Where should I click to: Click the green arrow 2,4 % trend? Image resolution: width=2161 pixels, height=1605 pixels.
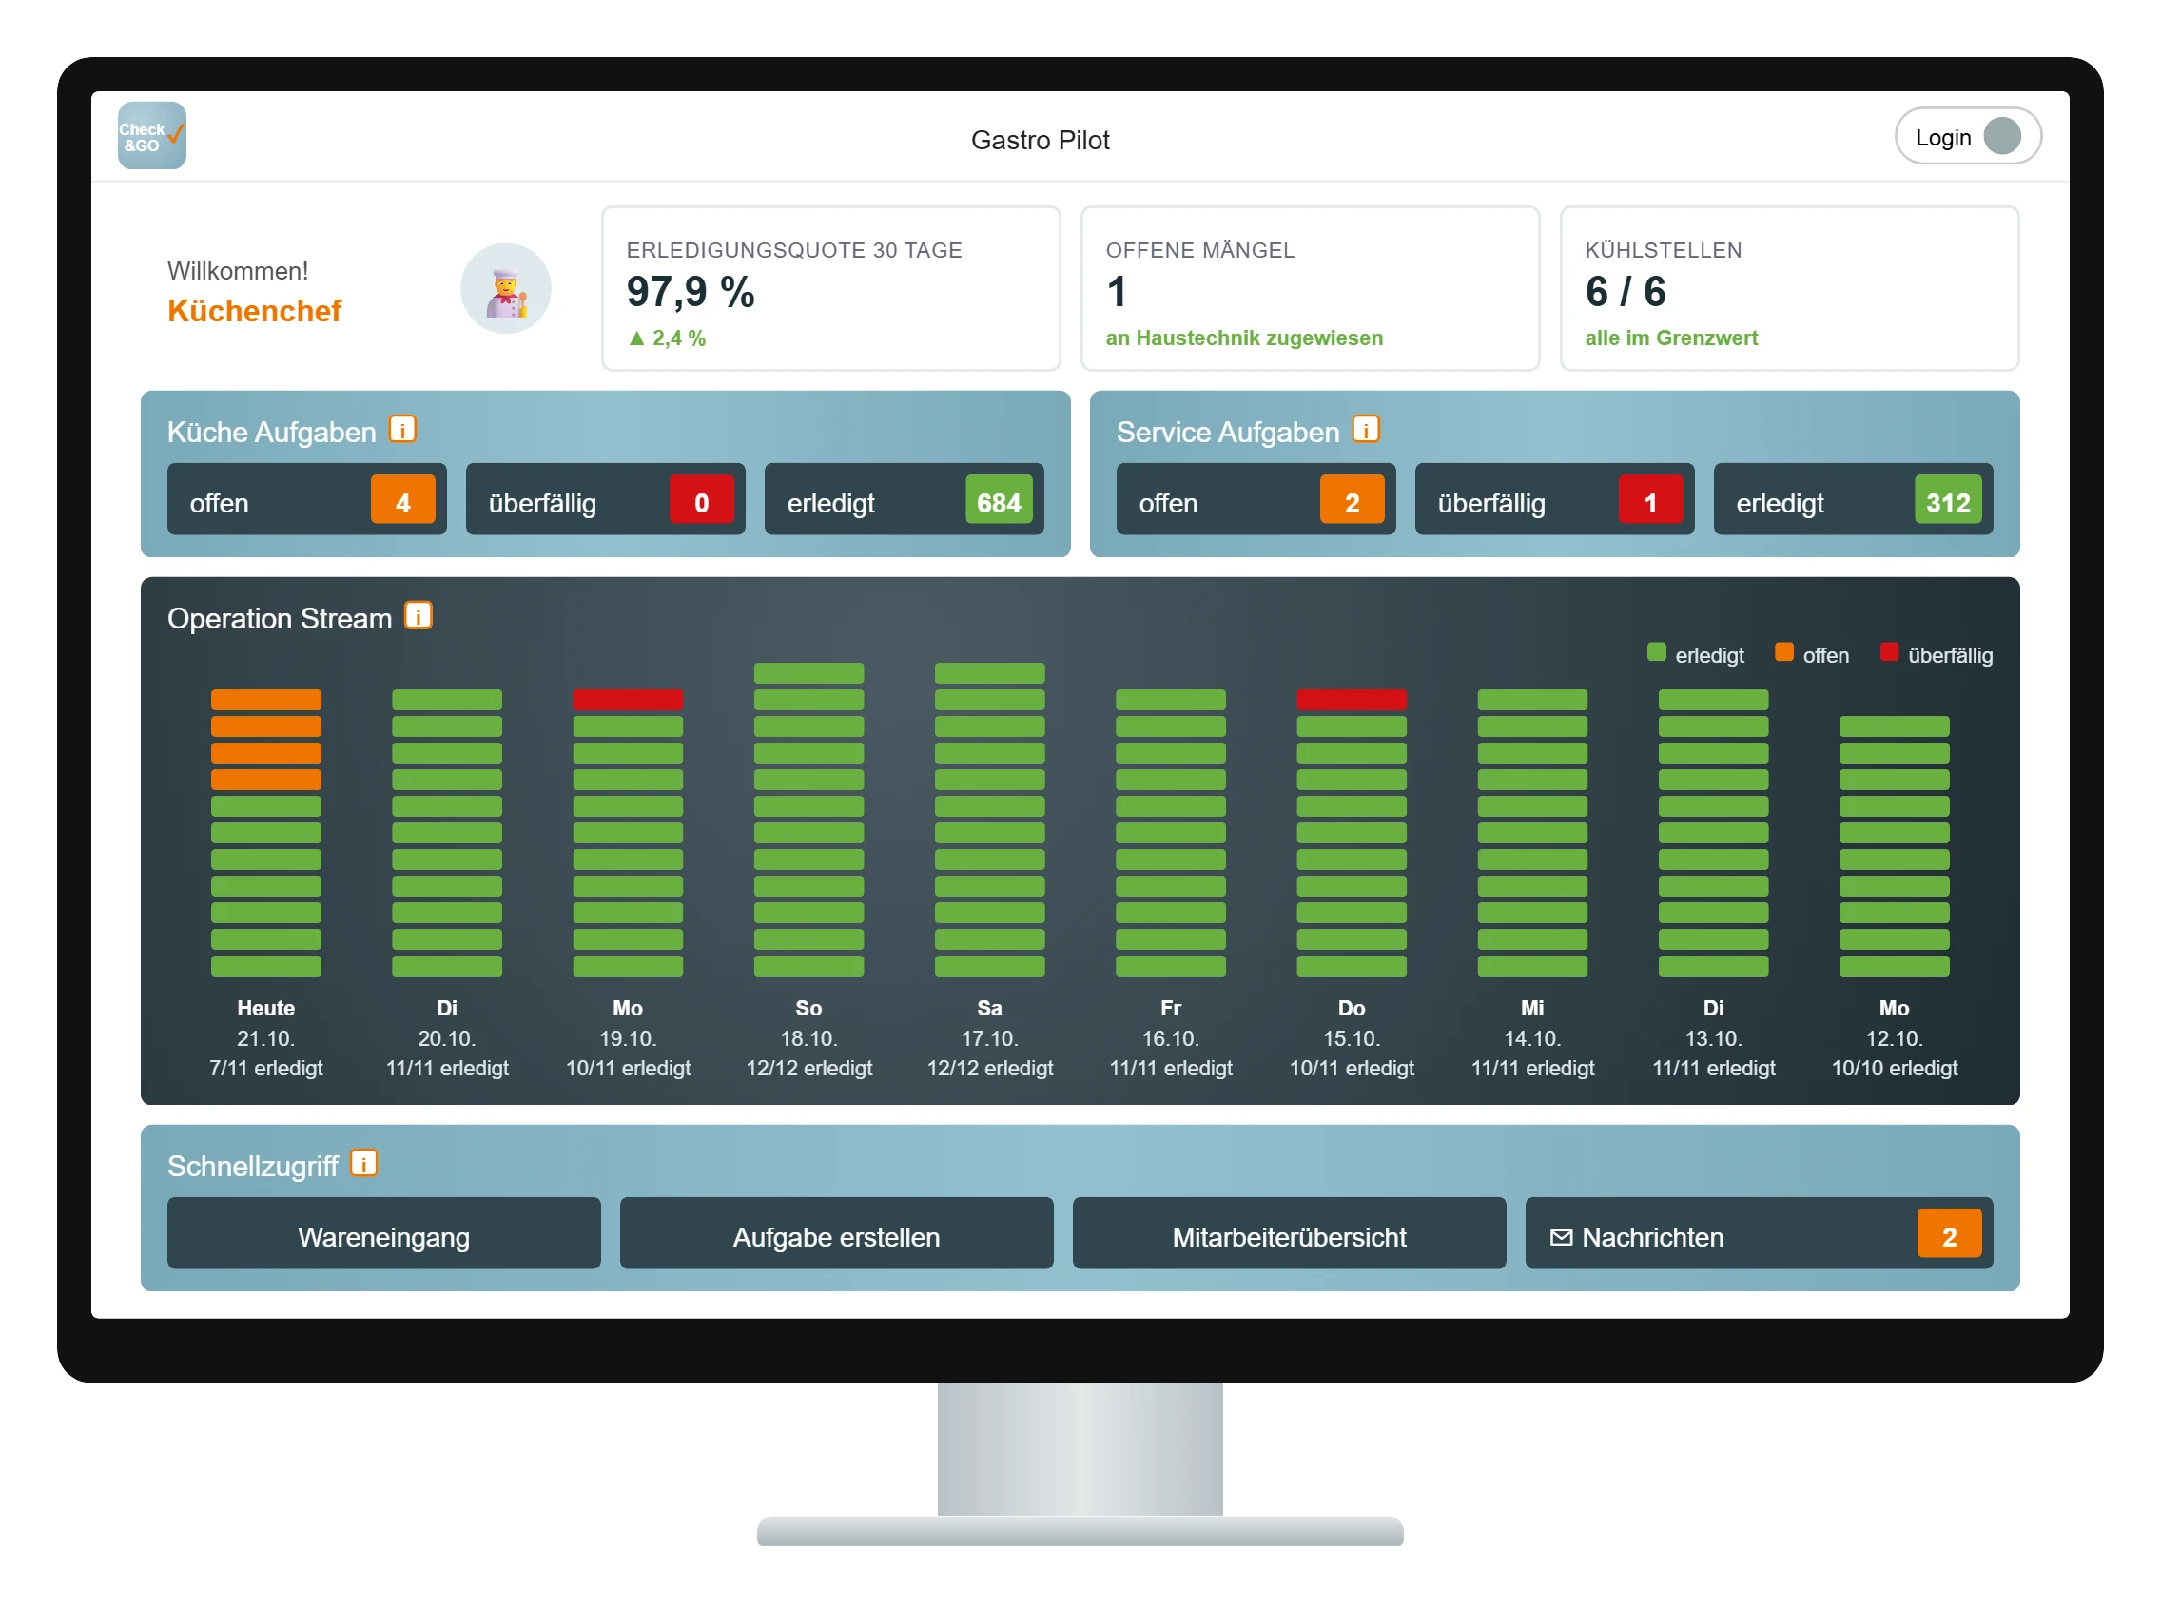click(x=668, y=338)
